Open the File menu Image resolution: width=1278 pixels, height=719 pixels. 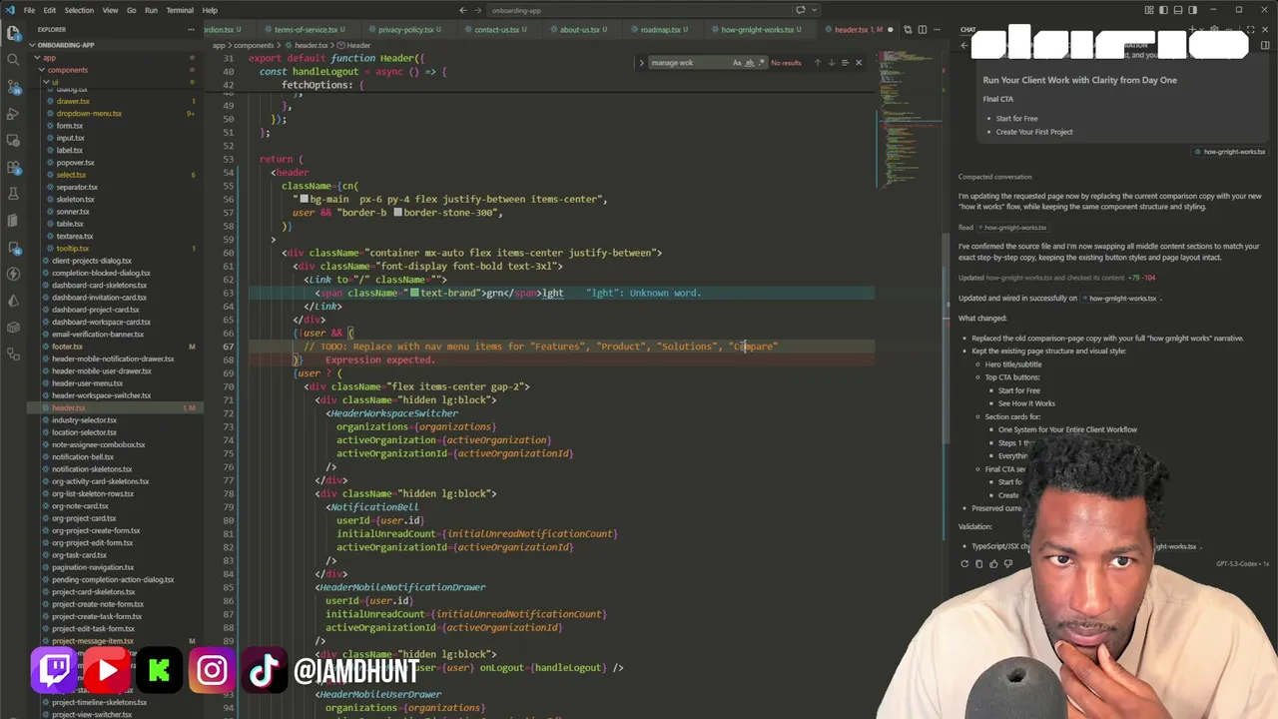(29, 10)
